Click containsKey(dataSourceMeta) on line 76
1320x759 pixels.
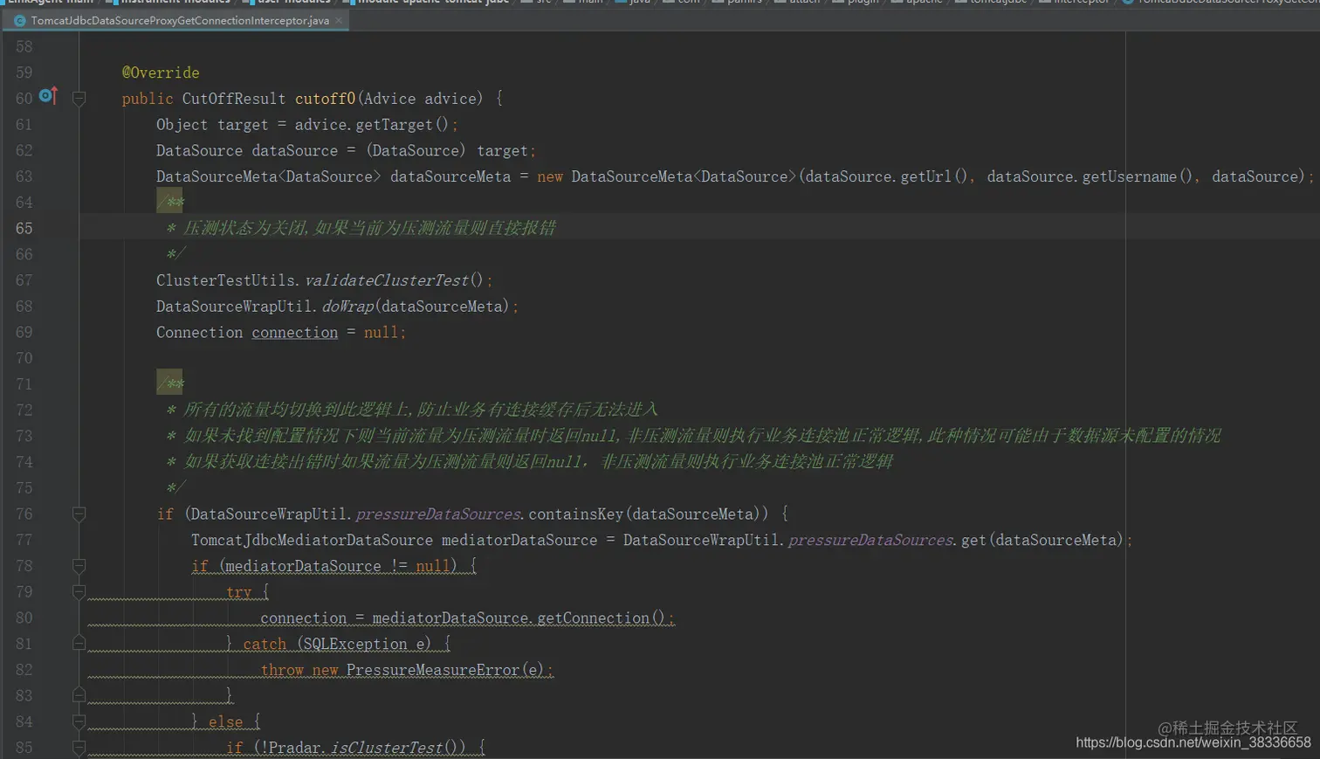pyautogui.click(x=649, y=514)
